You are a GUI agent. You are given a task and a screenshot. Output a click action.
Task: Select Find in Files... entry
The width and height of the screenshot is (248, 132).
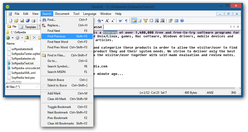pos(67,55)
